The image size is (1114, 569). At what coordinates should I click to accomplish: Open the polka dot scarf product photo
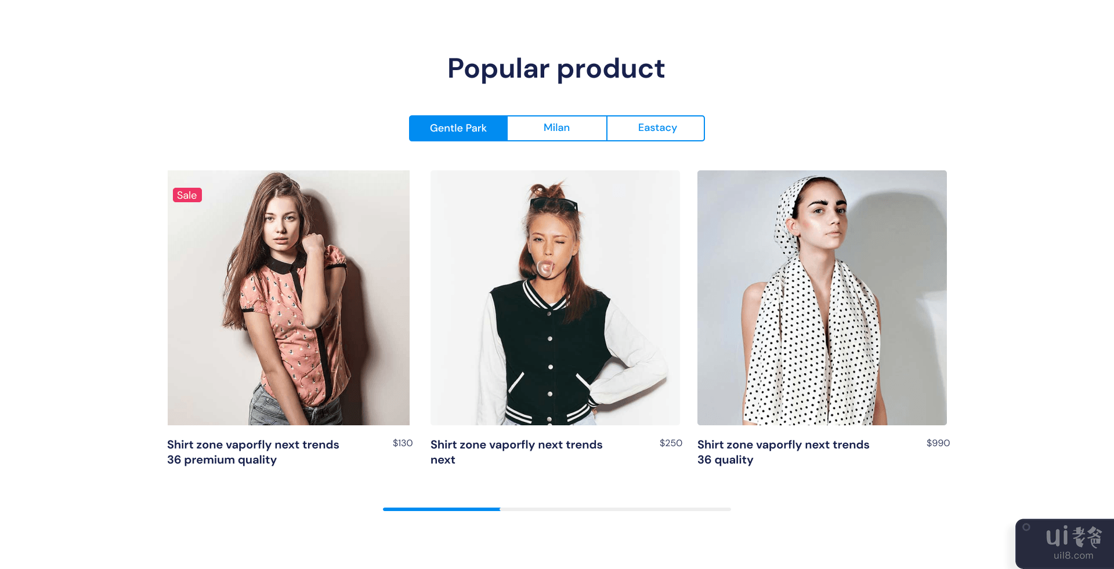coord(822,298)
